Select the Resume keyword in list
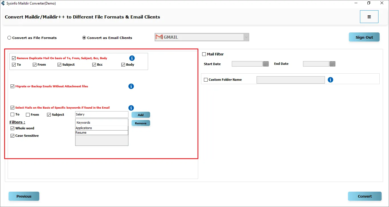 coord(101,133)
